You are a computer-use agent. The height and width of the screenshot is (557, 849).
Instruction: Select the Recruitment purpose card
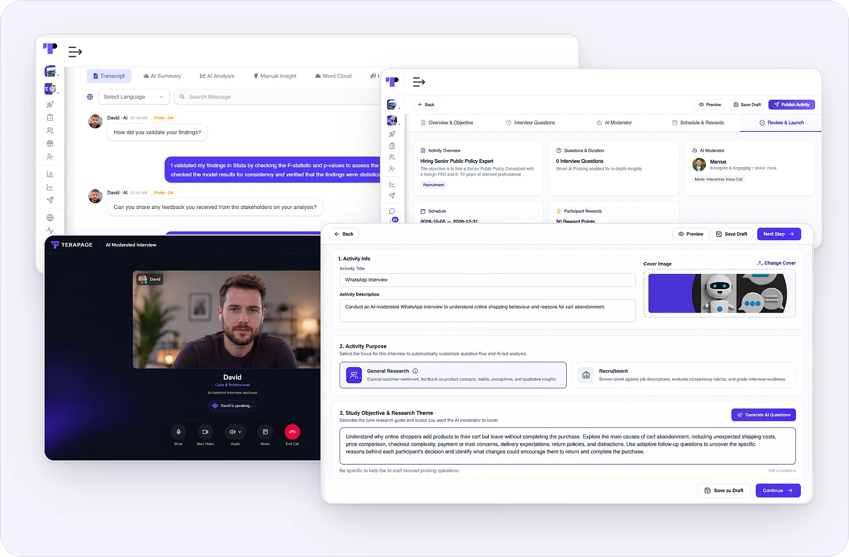[x=683, y=375]
